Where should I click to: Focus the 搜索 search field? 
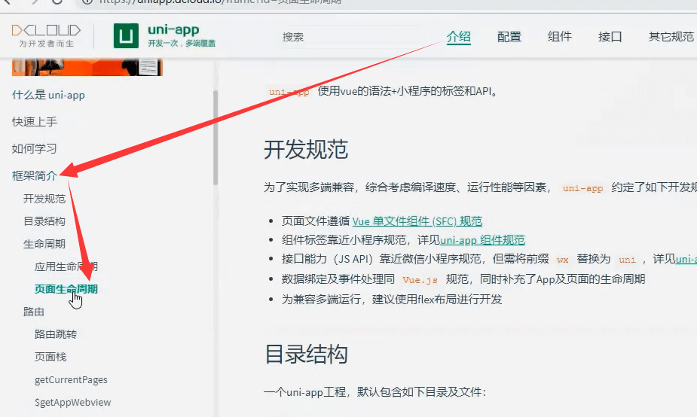pos(351,37)
